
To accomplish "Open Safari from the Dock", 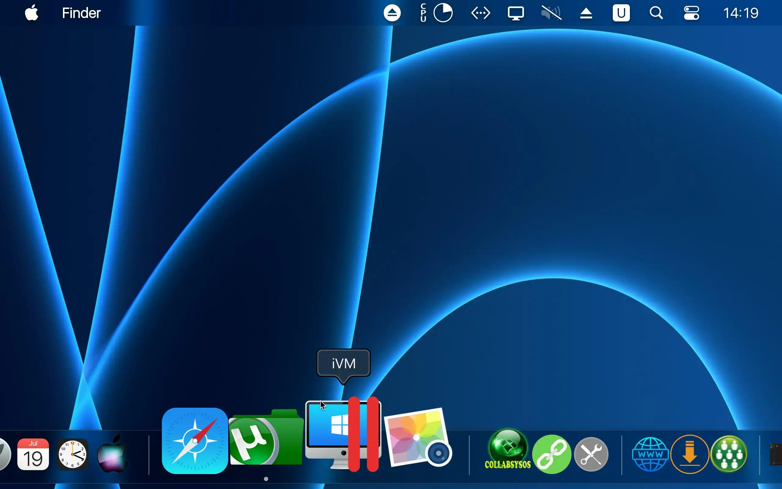I will click(x=195, y=440).
